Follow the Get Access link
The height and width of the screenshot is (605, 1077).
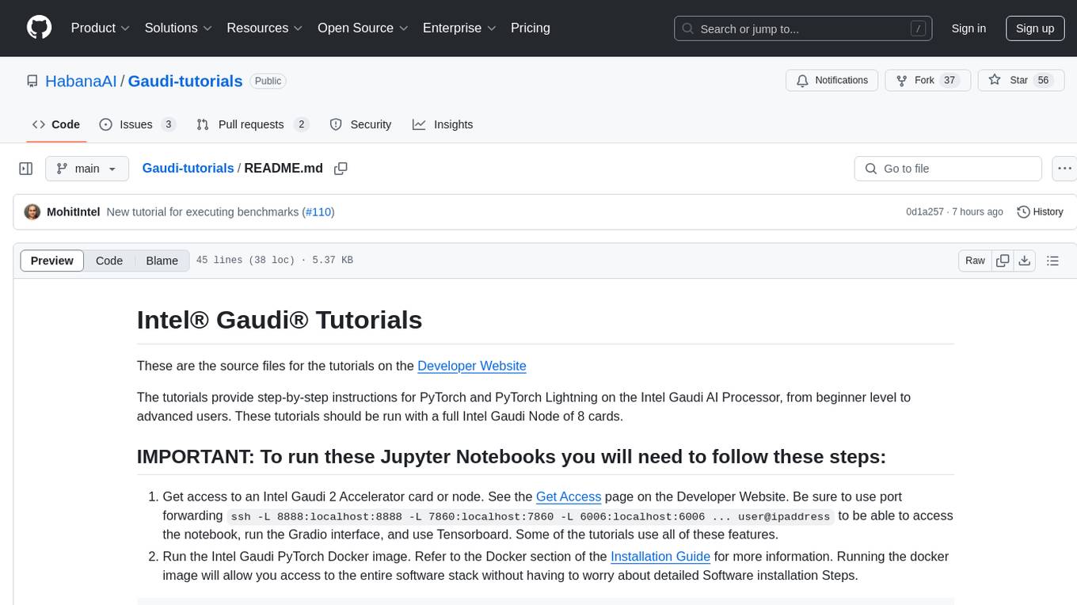tap(569, 497)
